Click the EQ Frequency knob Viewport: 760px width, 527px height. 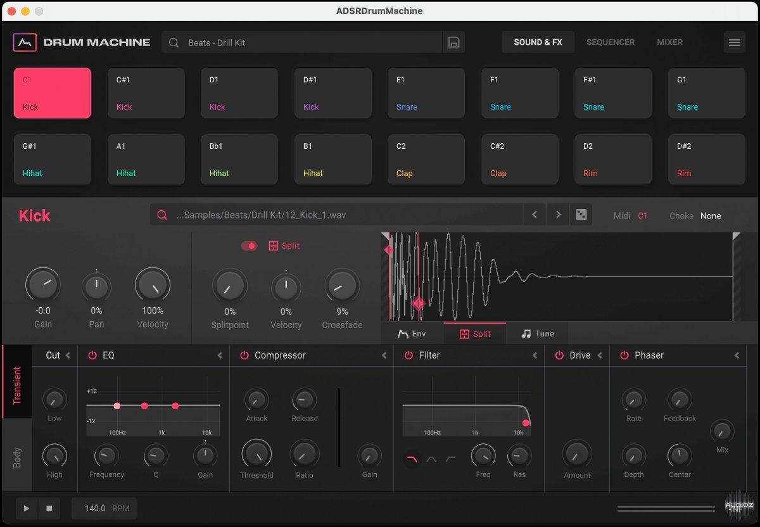point(106,455)
